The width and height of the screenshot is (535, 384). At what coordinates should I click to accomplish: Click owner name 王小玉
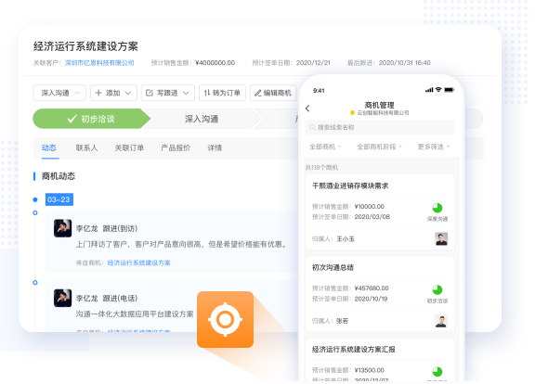[x=346, y=239]
